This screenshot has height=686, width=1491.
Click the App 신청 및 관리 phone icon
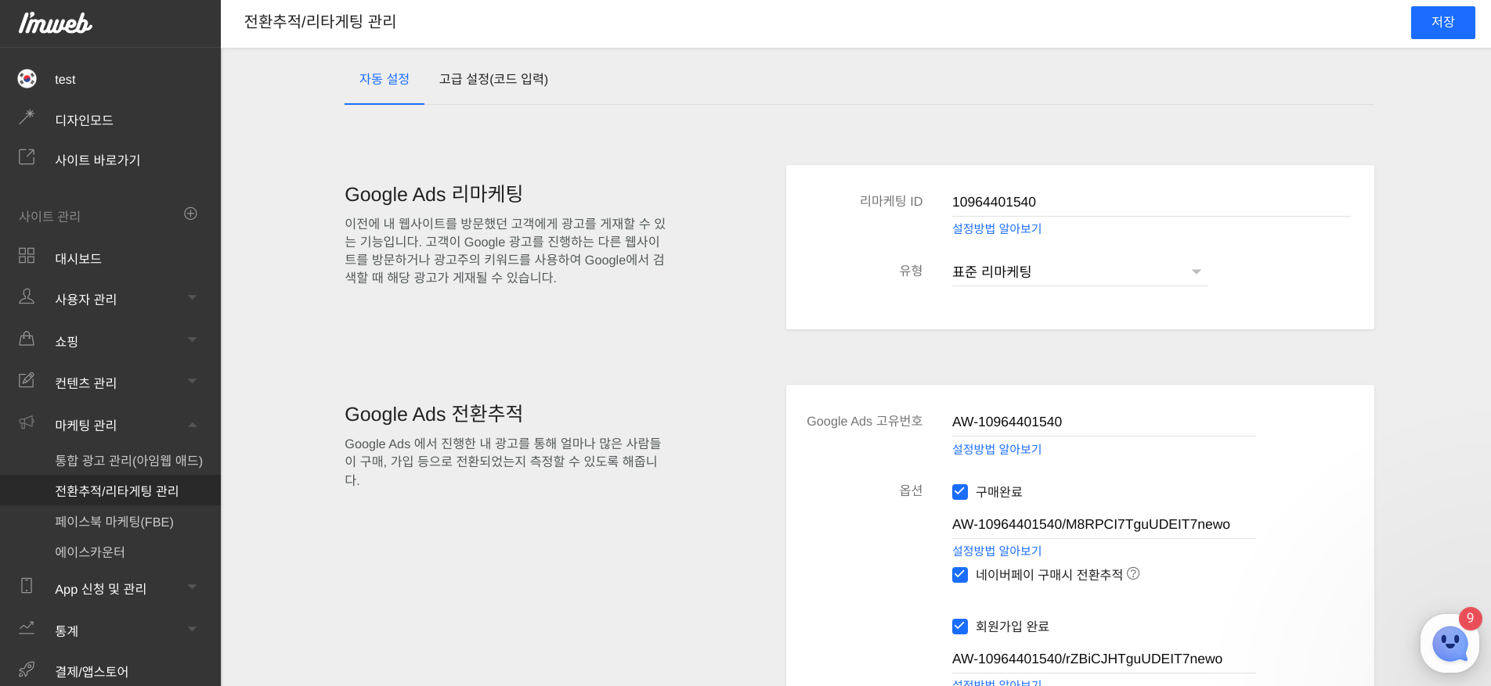(x=27, y=586)
